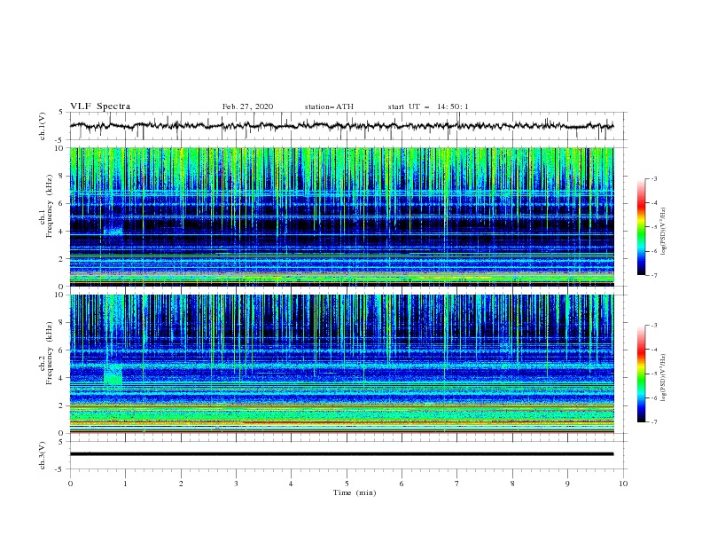Click the "ch.3(V)" axis label
This screenshot has height=543, width=702.
43,456
